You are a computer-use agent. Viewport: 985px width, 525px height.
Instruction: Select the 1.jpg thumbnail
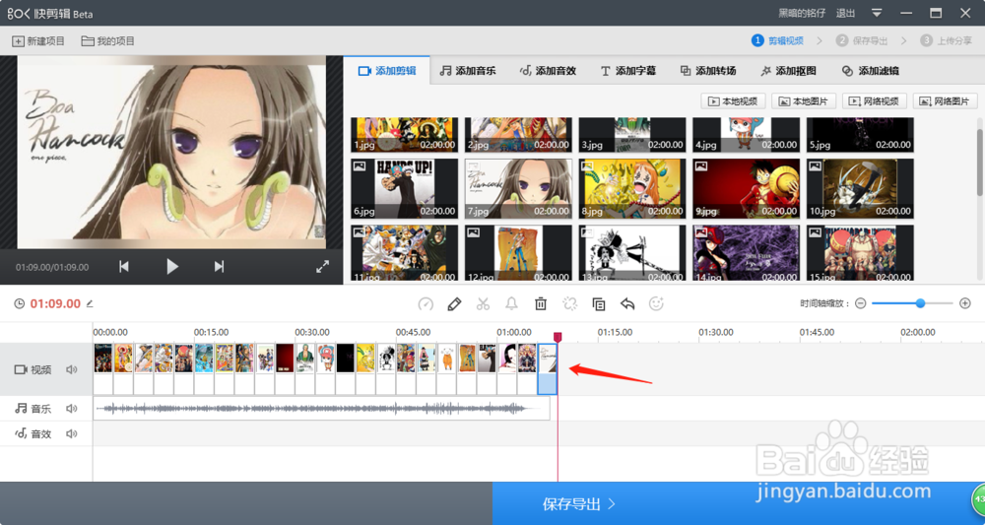coord(405,134)
